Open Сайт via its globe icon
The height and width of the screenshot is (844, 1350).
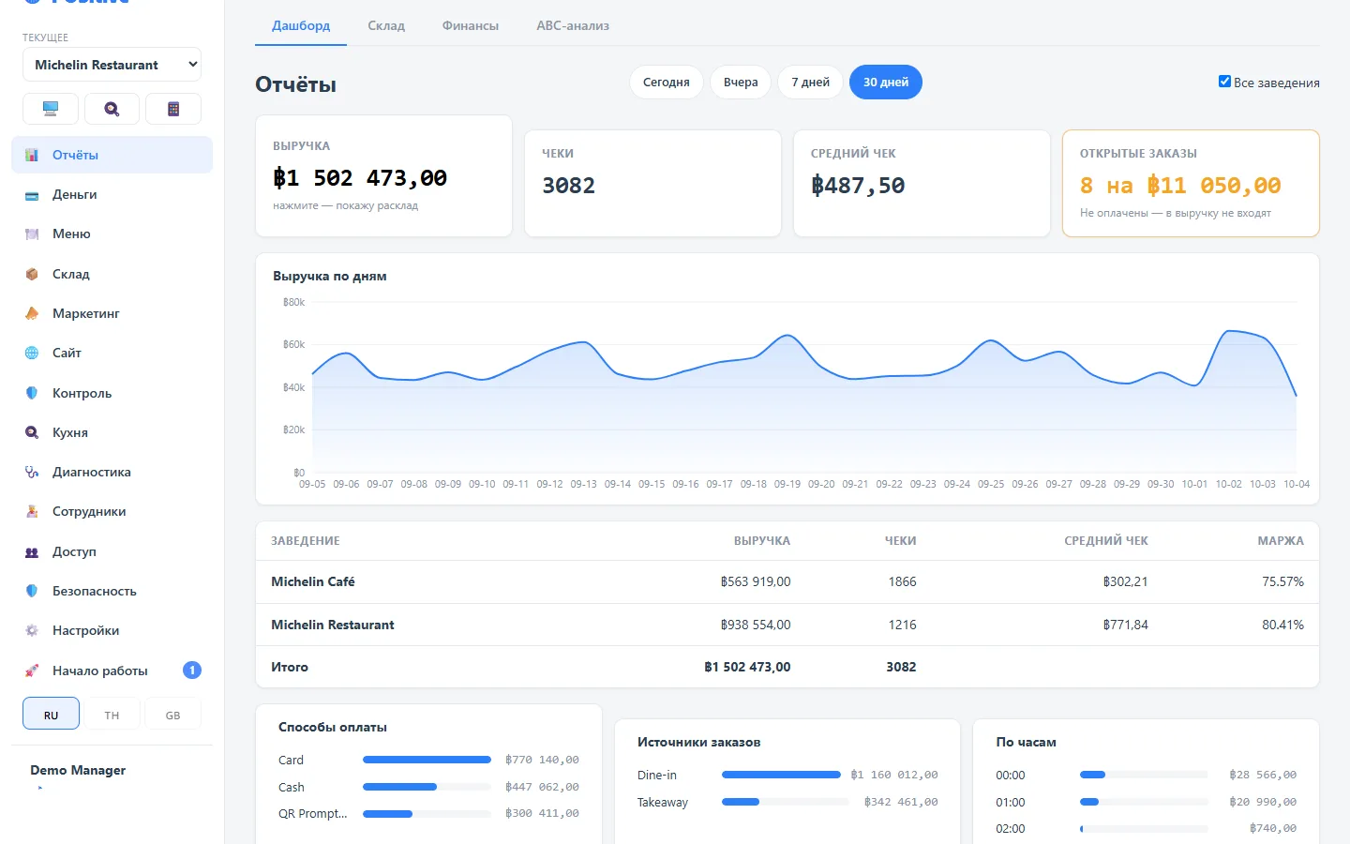[32, 354]
